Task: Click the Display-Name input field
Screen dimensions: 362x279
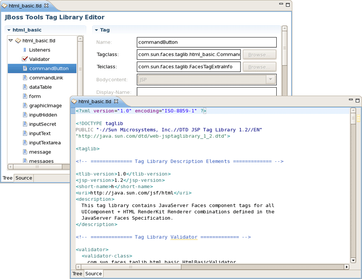Action: point(206,92)
